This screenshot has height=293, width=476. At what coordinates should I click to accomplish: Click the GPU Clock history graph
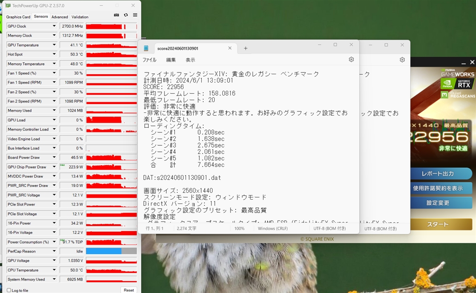(x=112, y=26)
